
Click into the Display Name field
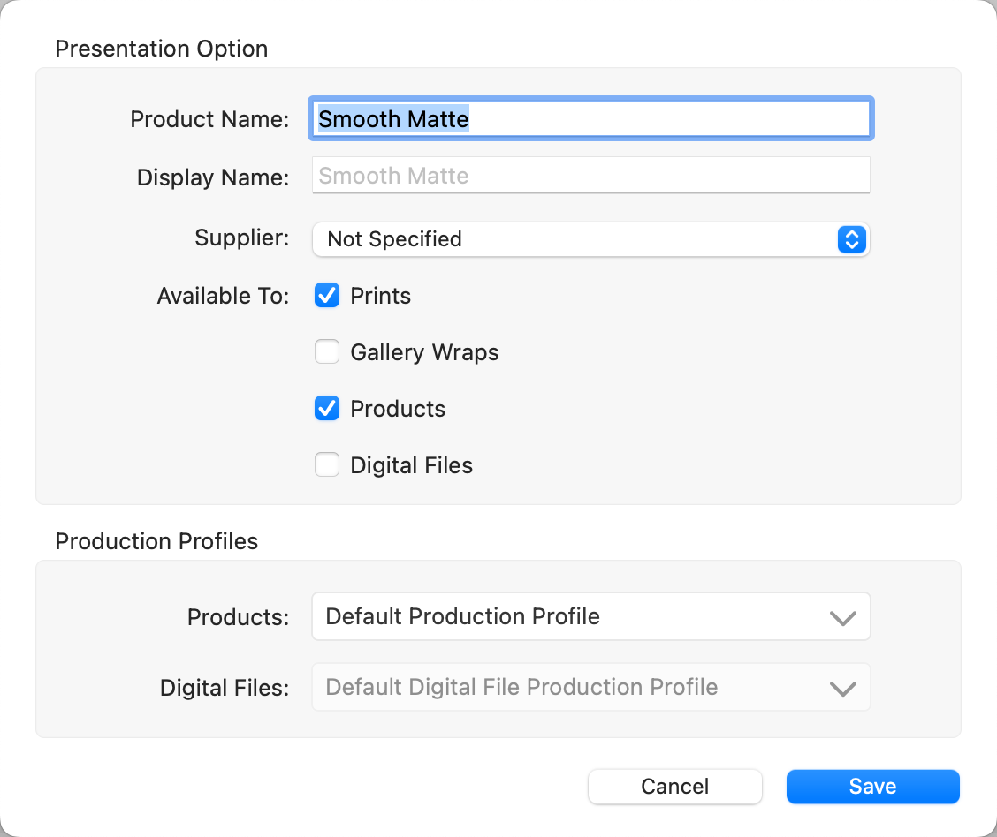pyautogui.click(x=590, y=176)
